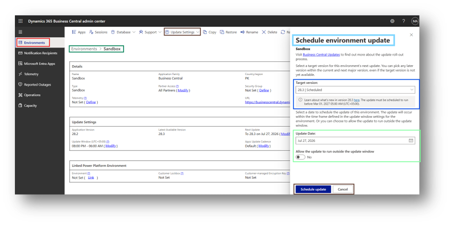
Task: Expand the Support dropdown chevron
Action: (160, 32)
